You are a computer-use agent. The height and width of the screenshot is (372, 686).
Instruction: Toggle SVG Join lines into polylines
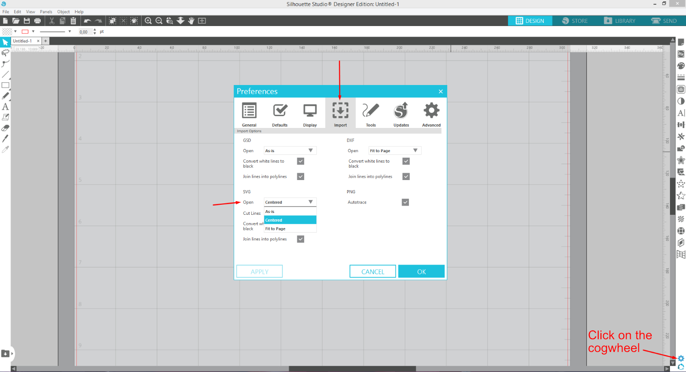click(300, 239)
